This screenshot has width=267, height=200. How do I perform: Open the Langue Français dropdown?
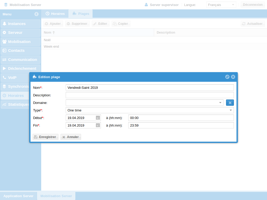221,5
